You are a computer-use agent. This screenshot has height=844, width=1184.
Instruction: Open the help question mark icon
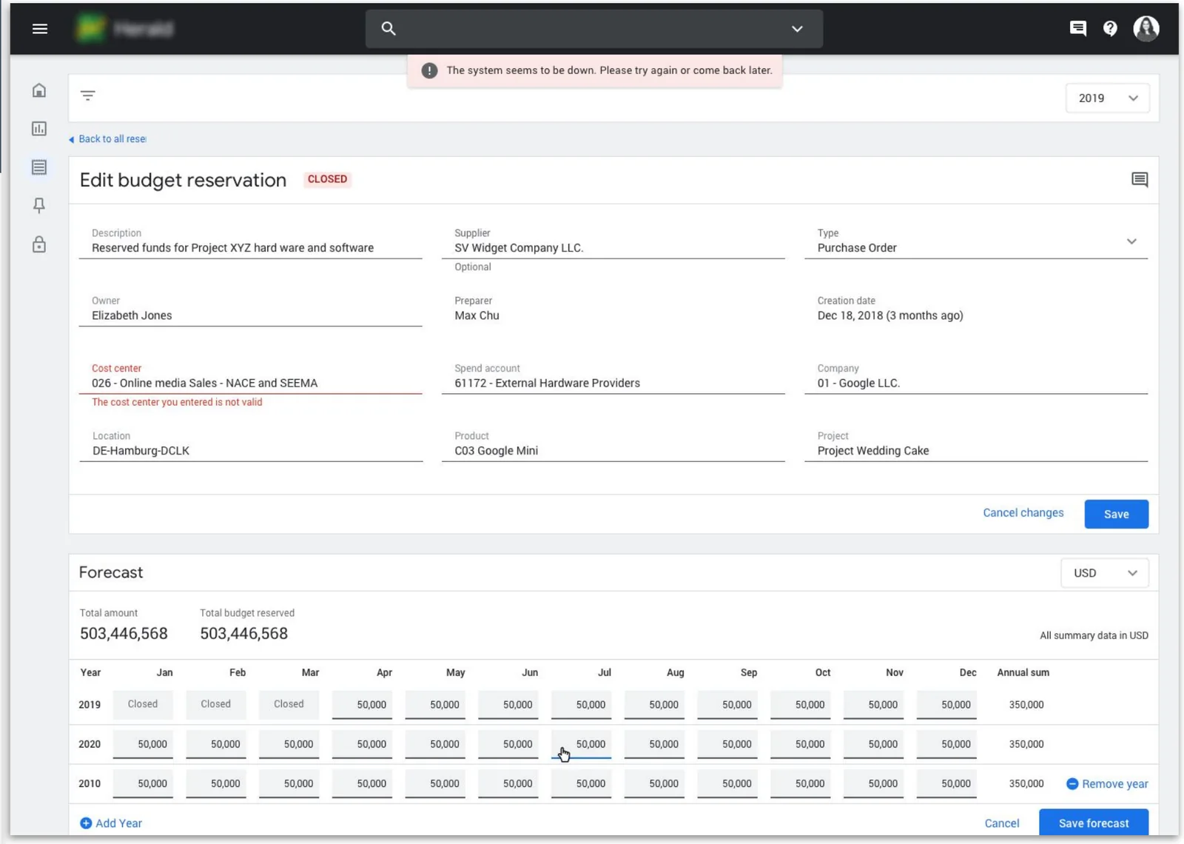(1110, 29)
